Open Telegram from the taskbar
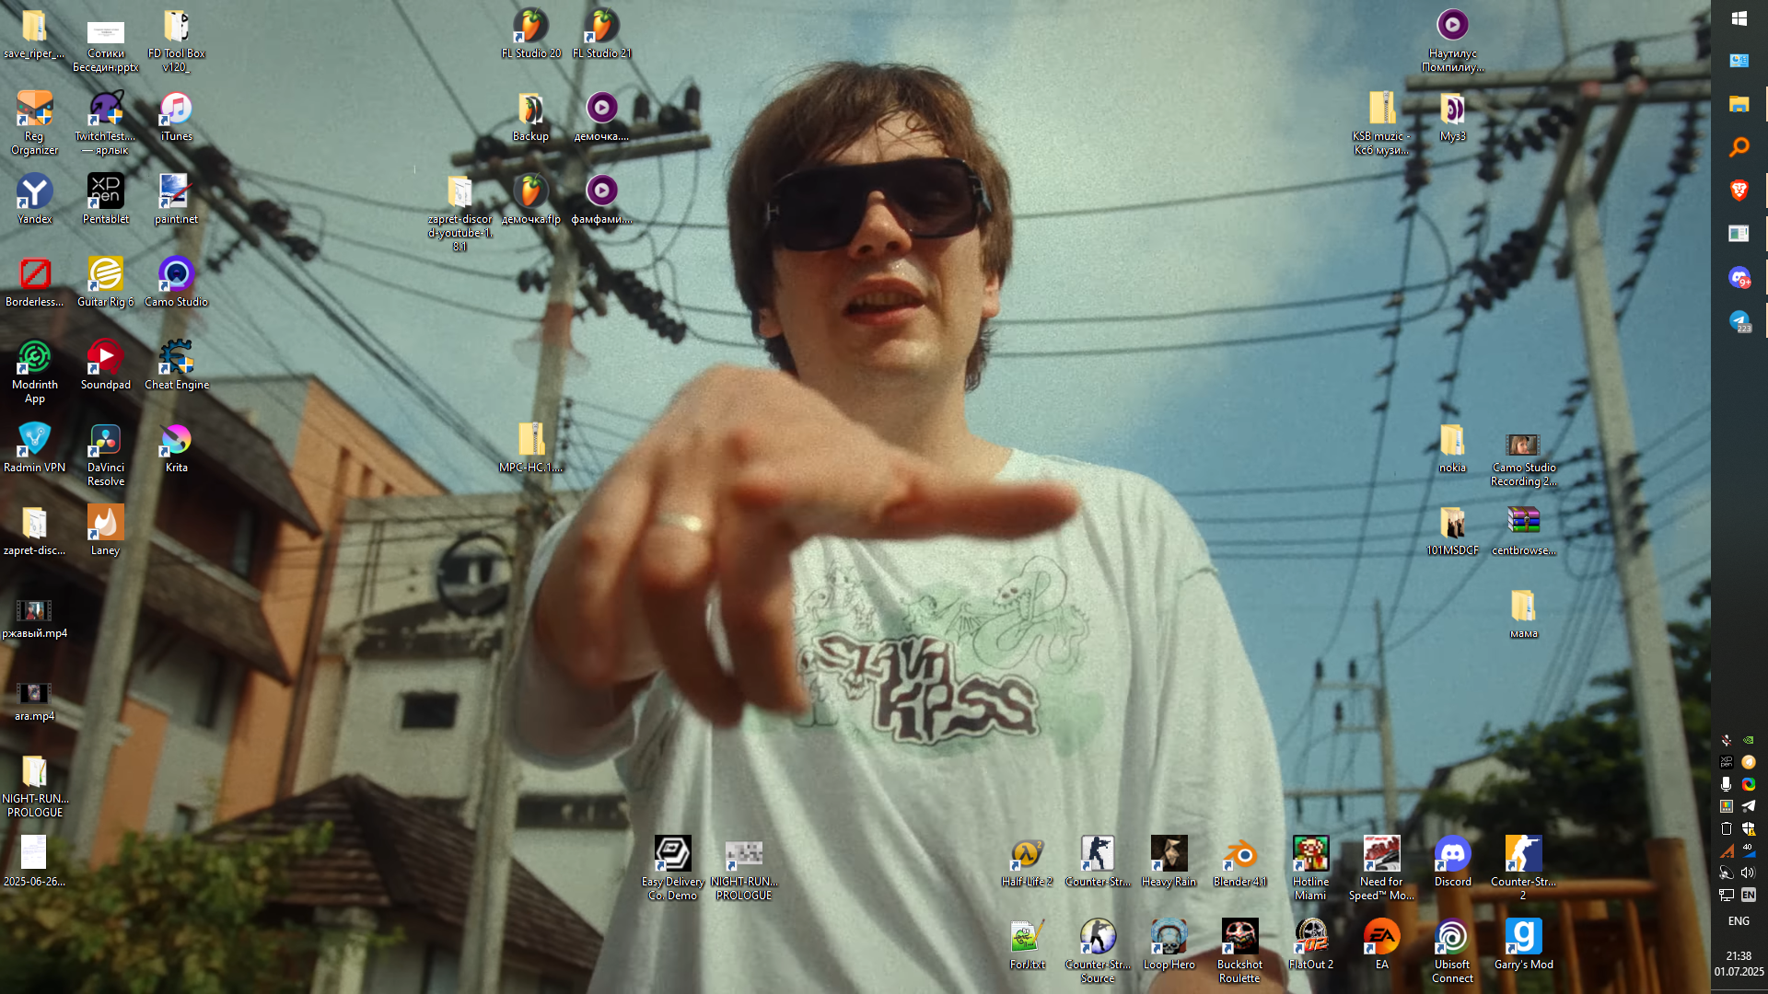The image size is (1768, 994). (x=1739, y=320)
